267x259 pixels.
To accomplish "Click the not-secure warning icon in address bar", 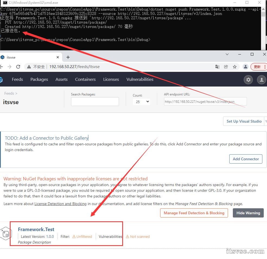I will [29, 67].
